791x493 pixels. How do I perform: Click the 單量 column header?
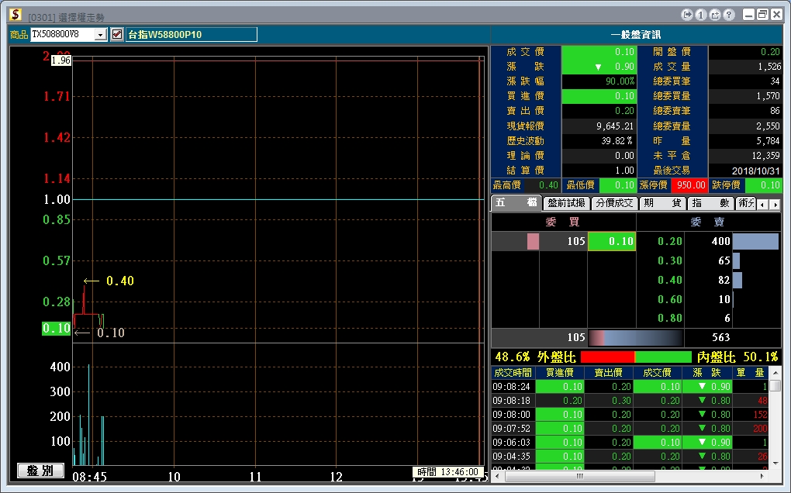click(750, 373)
